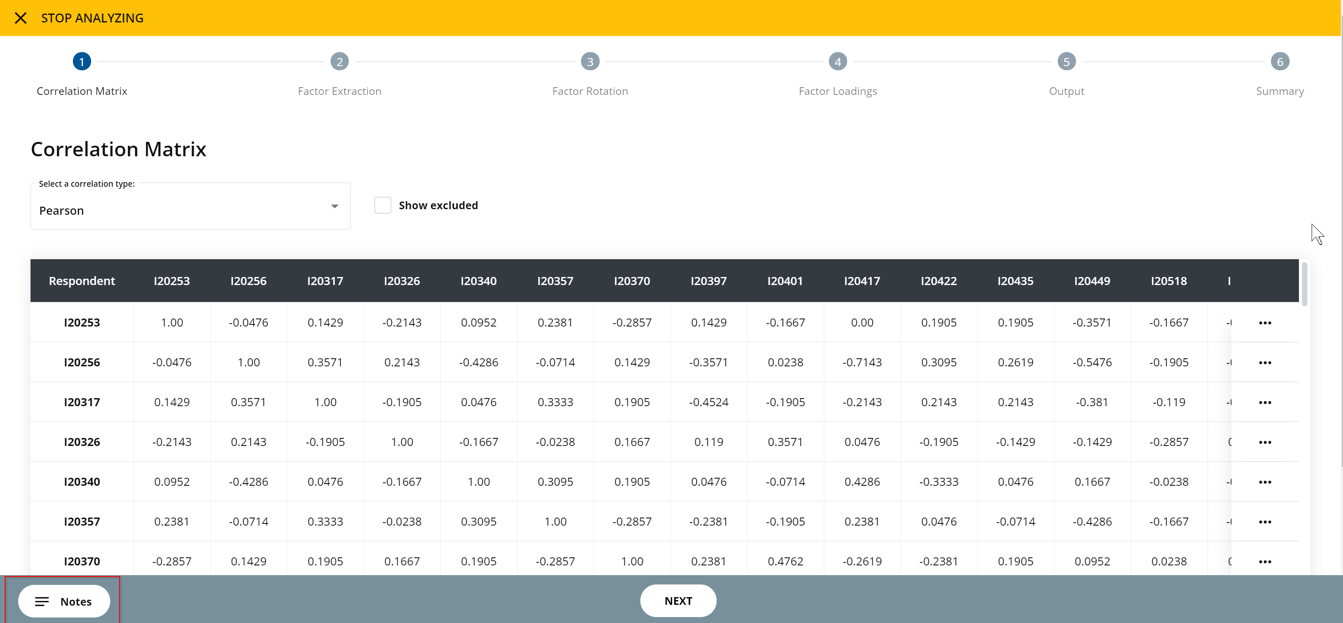1343x623 pixels.
Task: Click the I20422 column header
Action: tap(938, 281)
